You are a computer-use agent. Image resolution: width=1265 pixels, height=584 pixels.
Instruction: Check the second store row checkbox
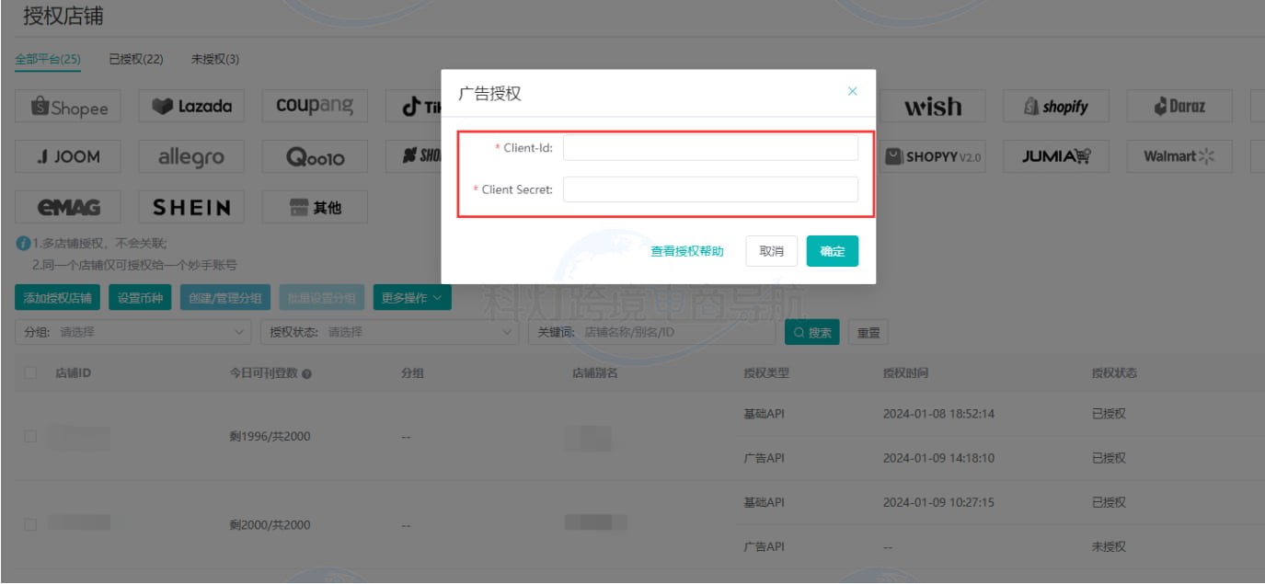[31, 524]
